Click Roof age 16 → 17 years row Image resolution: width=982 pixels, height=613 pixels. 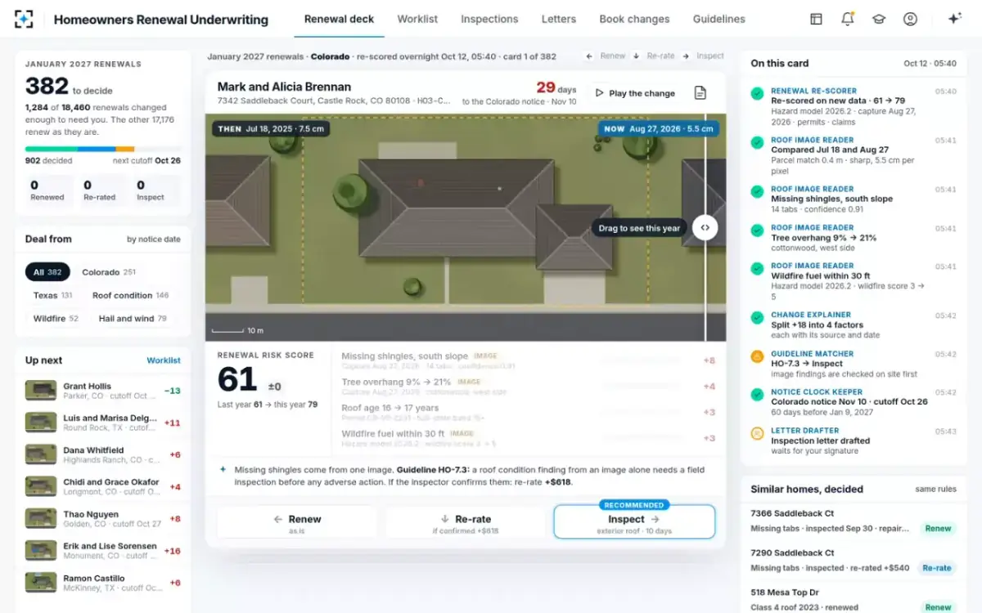click(529, 413)
